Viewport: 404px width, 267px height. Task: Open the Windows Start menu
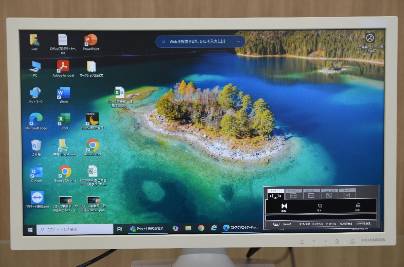(x=30, y=229)
